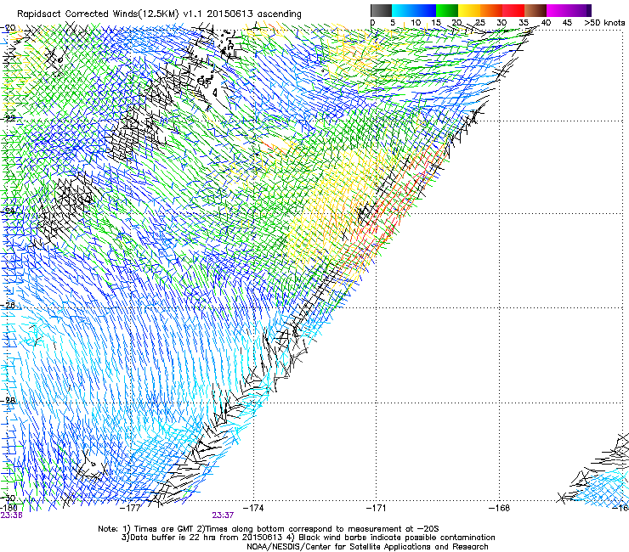Click the '10' label under the color scale

(416, 22)
